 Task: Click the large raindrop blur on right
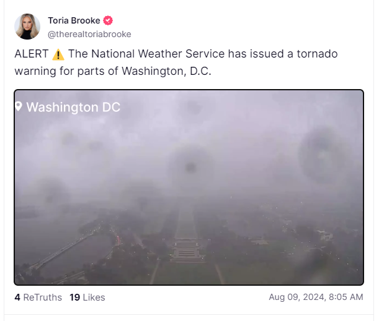323,154
